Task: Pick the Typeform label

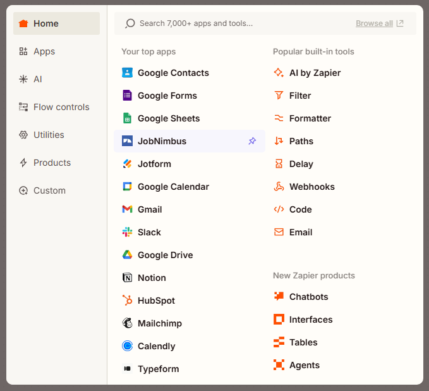Action: point(159,368)
